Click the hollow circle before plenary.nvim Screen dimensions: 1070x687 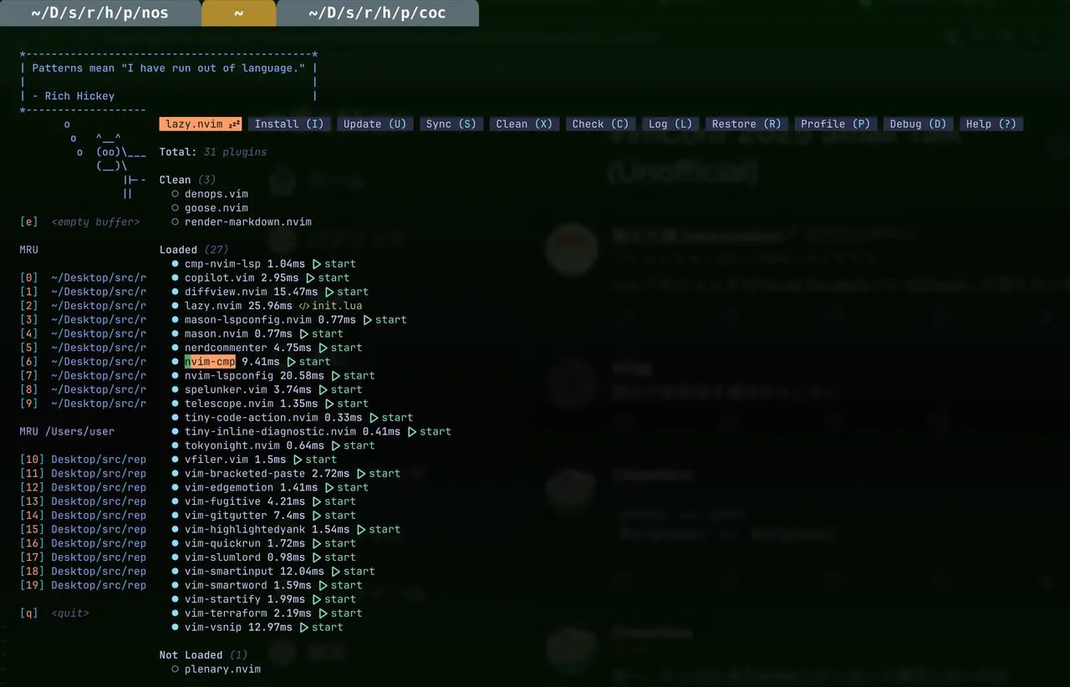pos(175,669)
